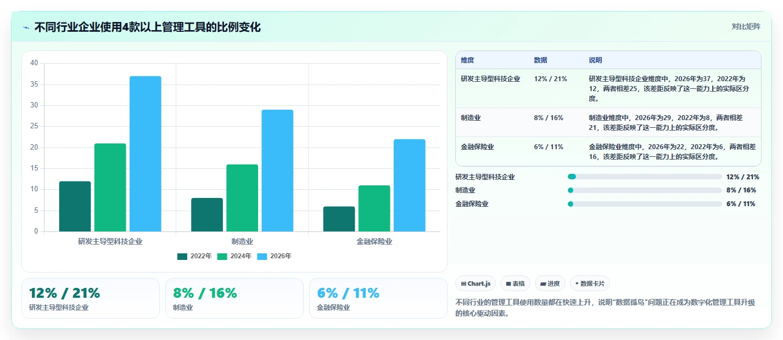Click the Chart.js tag
Screen dimensions: 783x340
[476, 284]
